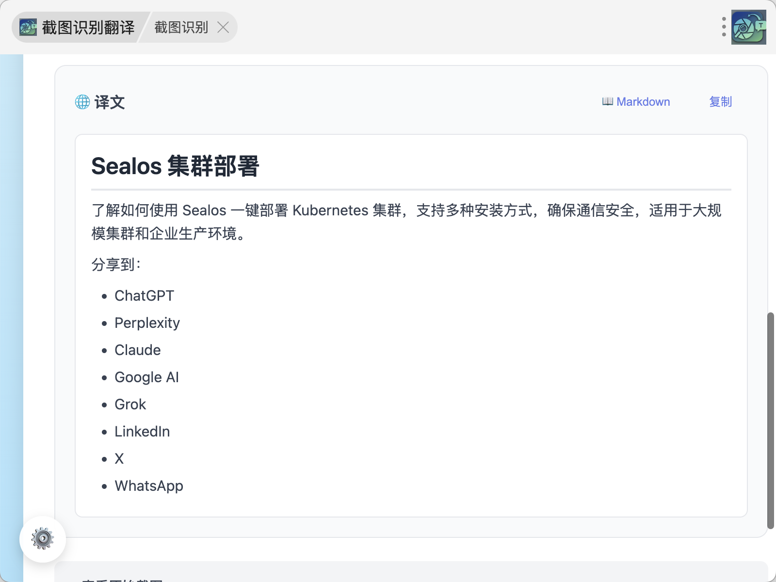Click the globe icon beside 译文
The width and height of the screenshot is (776, 582).
[82, 102]
